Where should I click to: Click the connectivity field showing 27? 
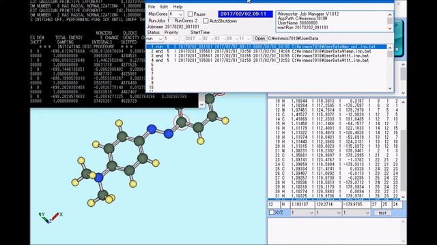click(376, 205)
